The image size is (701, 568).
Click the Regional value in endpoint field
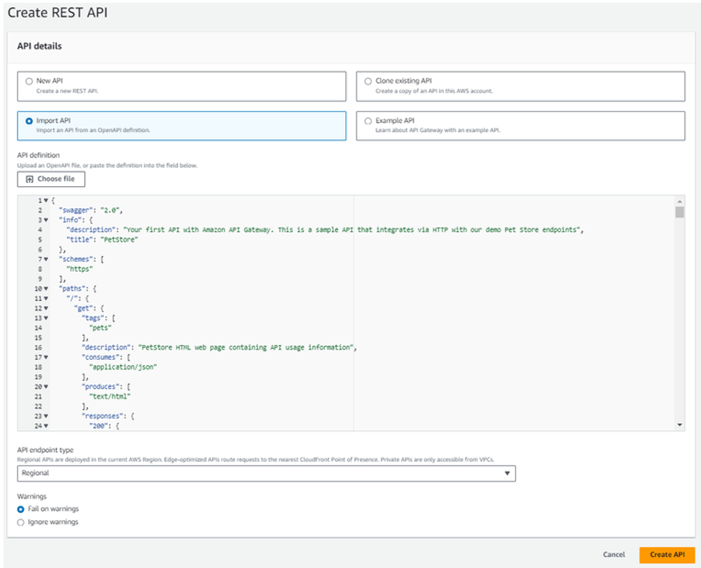coord(36,473)
